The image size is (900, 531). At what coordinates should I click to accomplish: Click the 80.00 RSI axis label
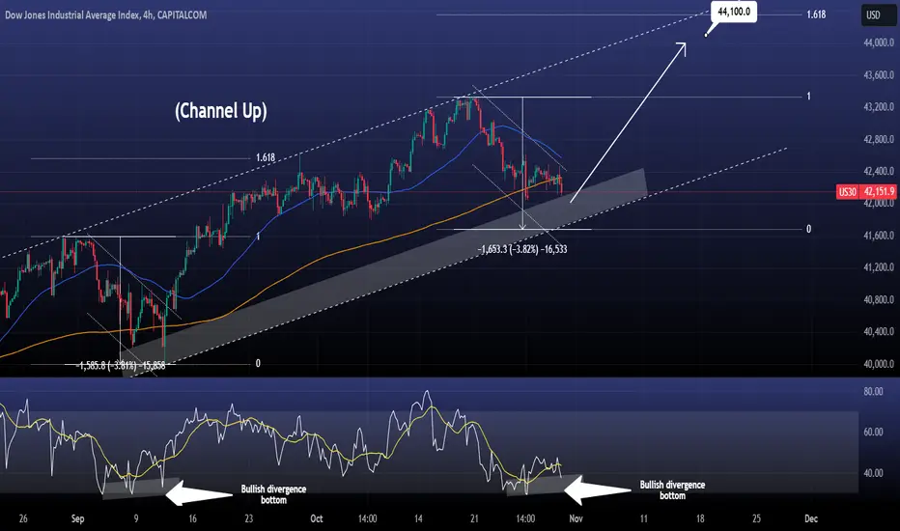coord(873,392)
